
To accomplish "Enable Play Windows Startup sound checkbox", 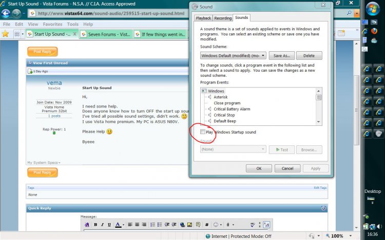I will 203,132.
